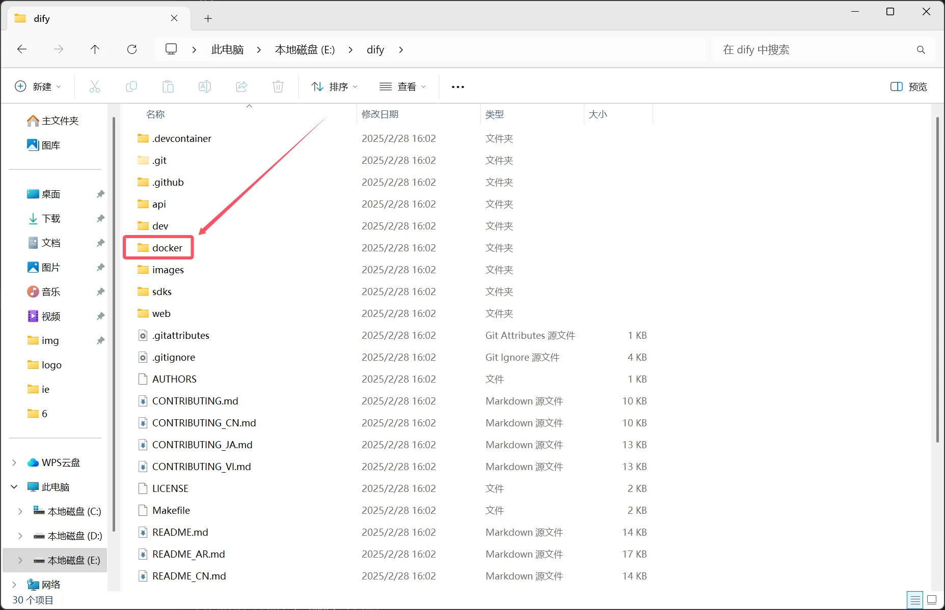Image resolution: width=945 pixels, height=610 pixels.
Task: Select the AUTHORS file row
Action: [392, 379]
